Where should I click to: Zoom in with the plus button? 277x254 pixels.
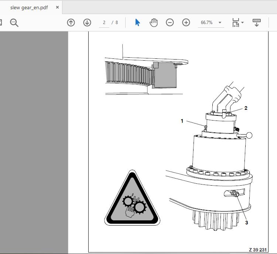pyautogui.click(x=186, y=23)
